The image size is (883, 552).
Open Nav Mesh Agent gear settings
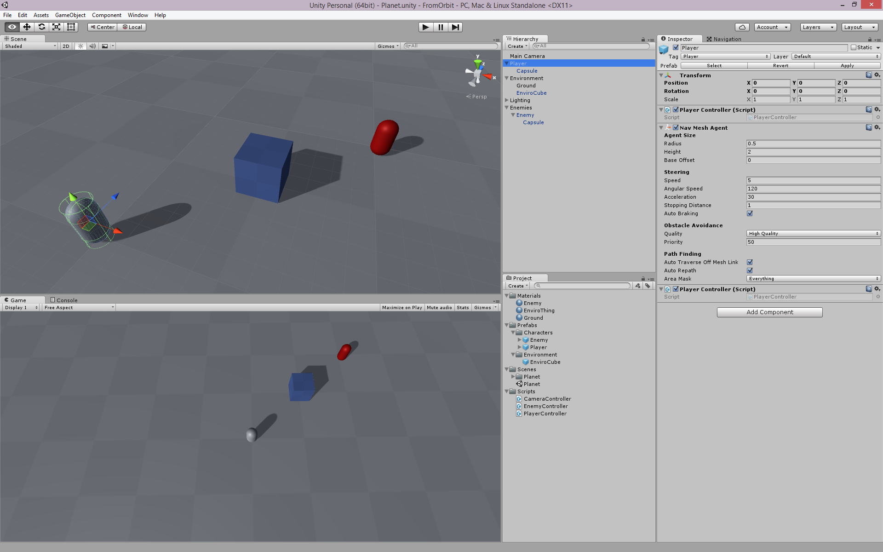877,127
